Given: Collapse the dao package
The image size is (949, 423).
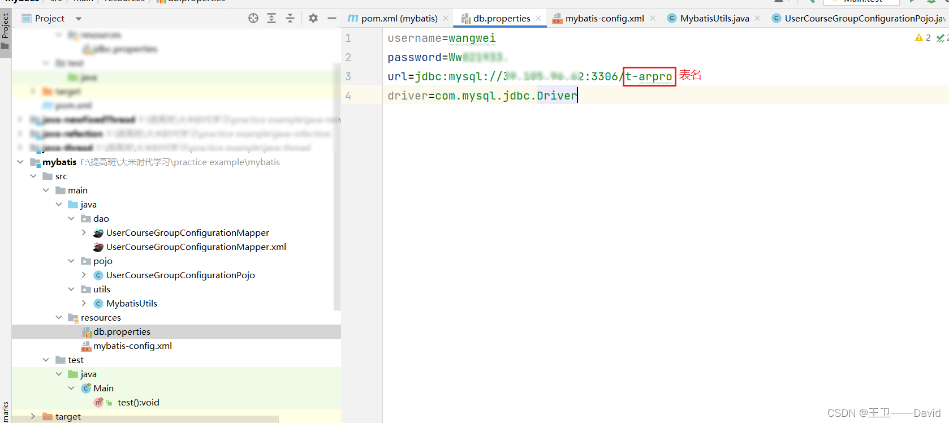Looking at the screenshot, I should (x=71, y=218).
